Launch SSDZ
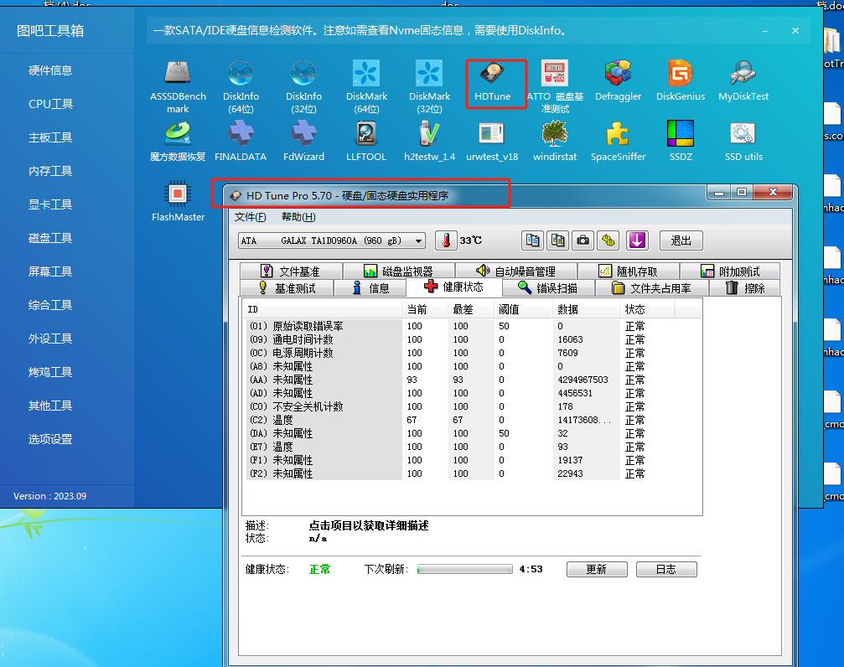Image resolution: width=844 pixels, height=667 pixels. pyautogui.click(x=681, y=141)
